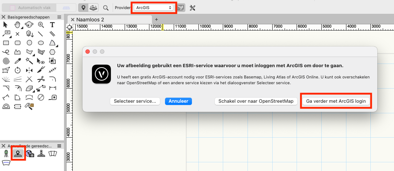
Task: Select the Reshape tool
Action: [x=6, y=70]
